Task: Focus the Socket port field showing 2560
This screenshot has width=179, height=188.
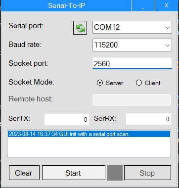Action: pyautogui.click(x=132, y=63)
